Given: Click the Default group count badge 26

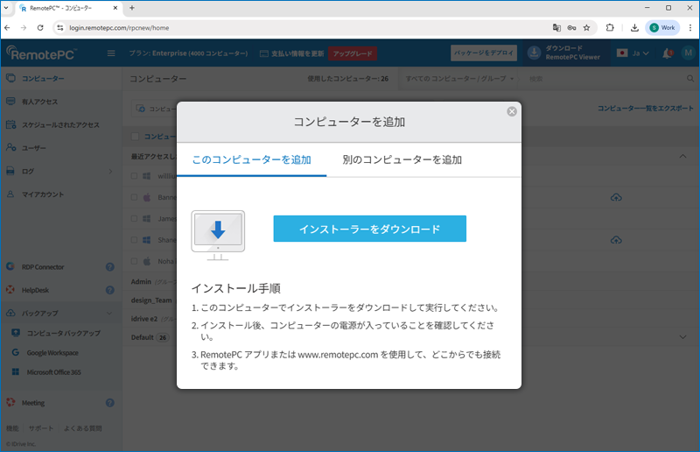Looking at the screenshot, I should (x=163, y=337).
